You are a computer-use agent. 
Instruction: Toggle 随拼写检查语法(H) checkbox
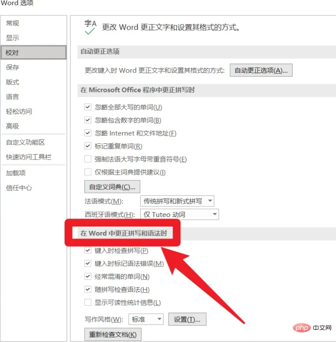pyautogui.click(x=88, y=289)
